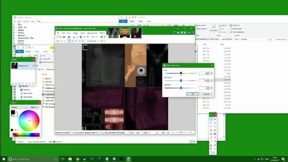Open the Layers menu in paint.net

[x=83, y=33]
